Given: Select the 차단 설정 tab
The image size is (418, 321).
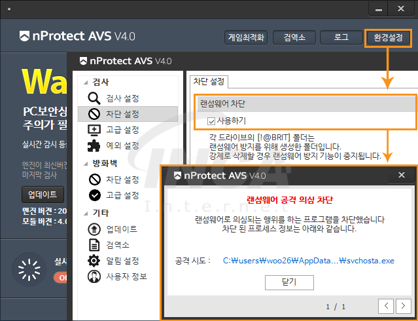Looking at the screenshot, I should point(209,82).
